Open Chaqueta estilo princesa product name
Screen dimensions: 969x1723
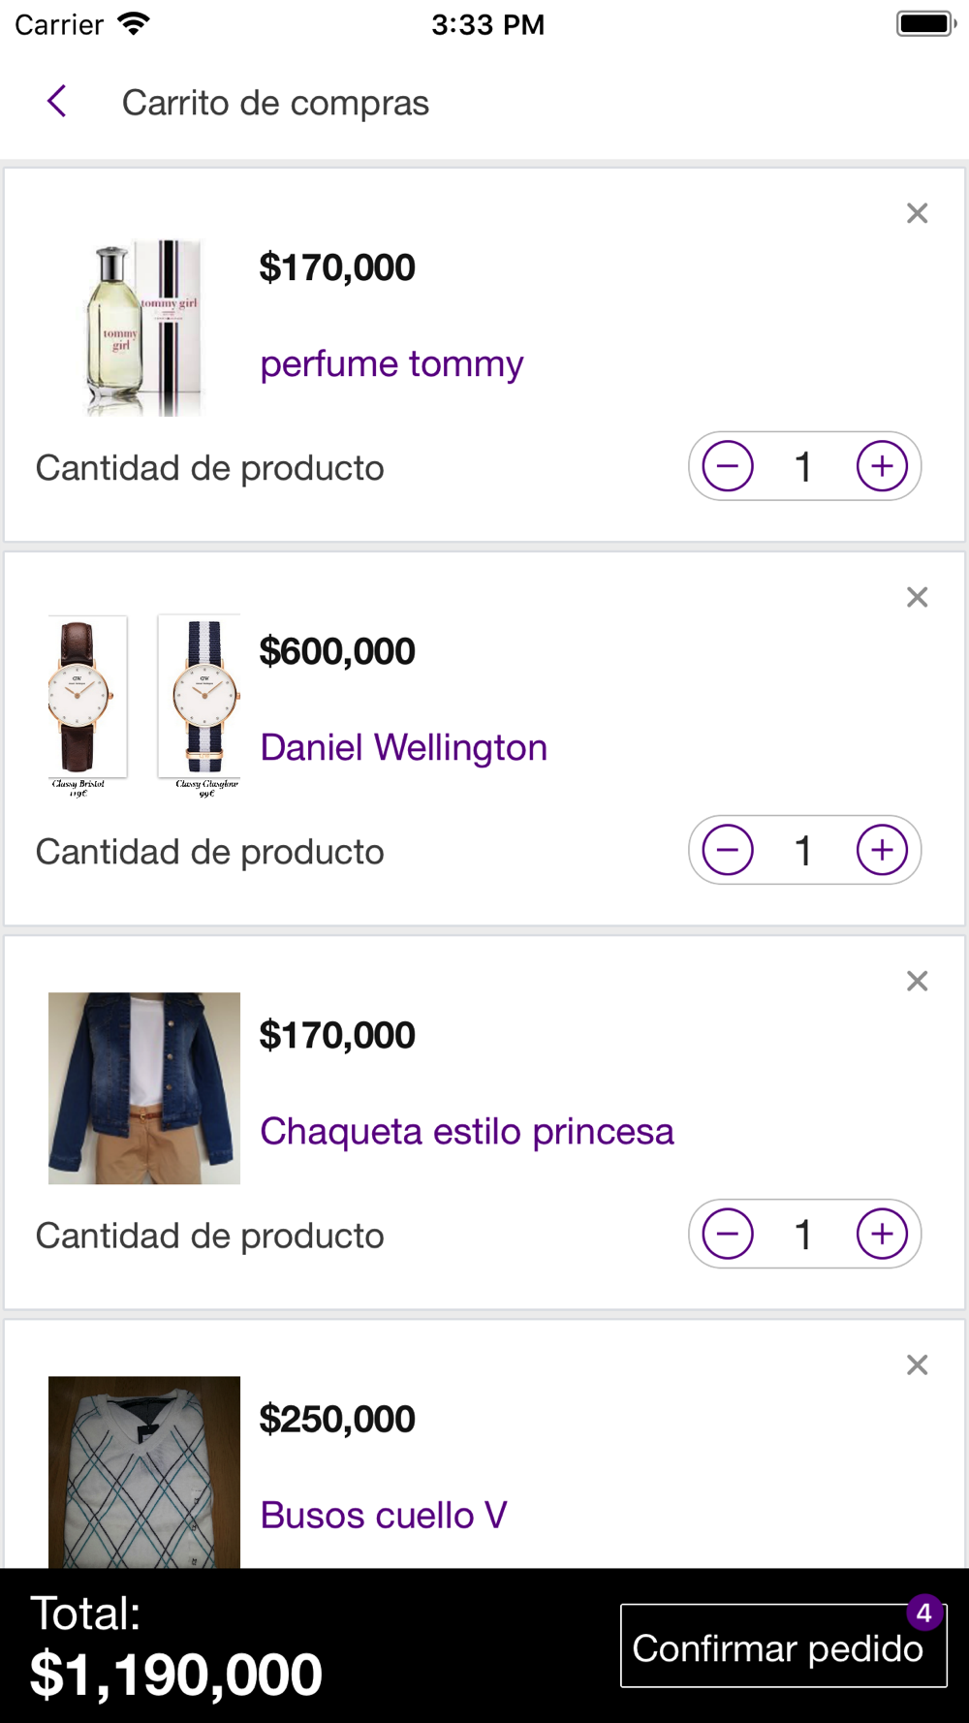(466, 1132)
